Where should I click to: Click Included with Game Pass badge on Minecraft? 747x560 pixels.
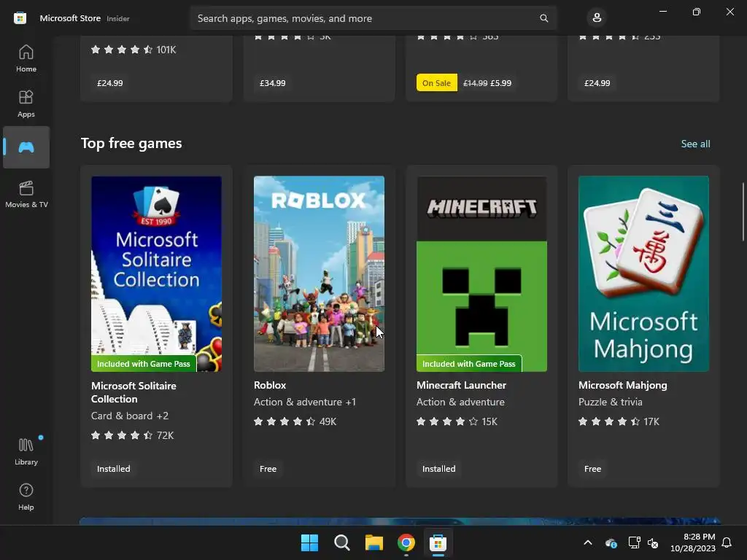(x=469, y=364)
